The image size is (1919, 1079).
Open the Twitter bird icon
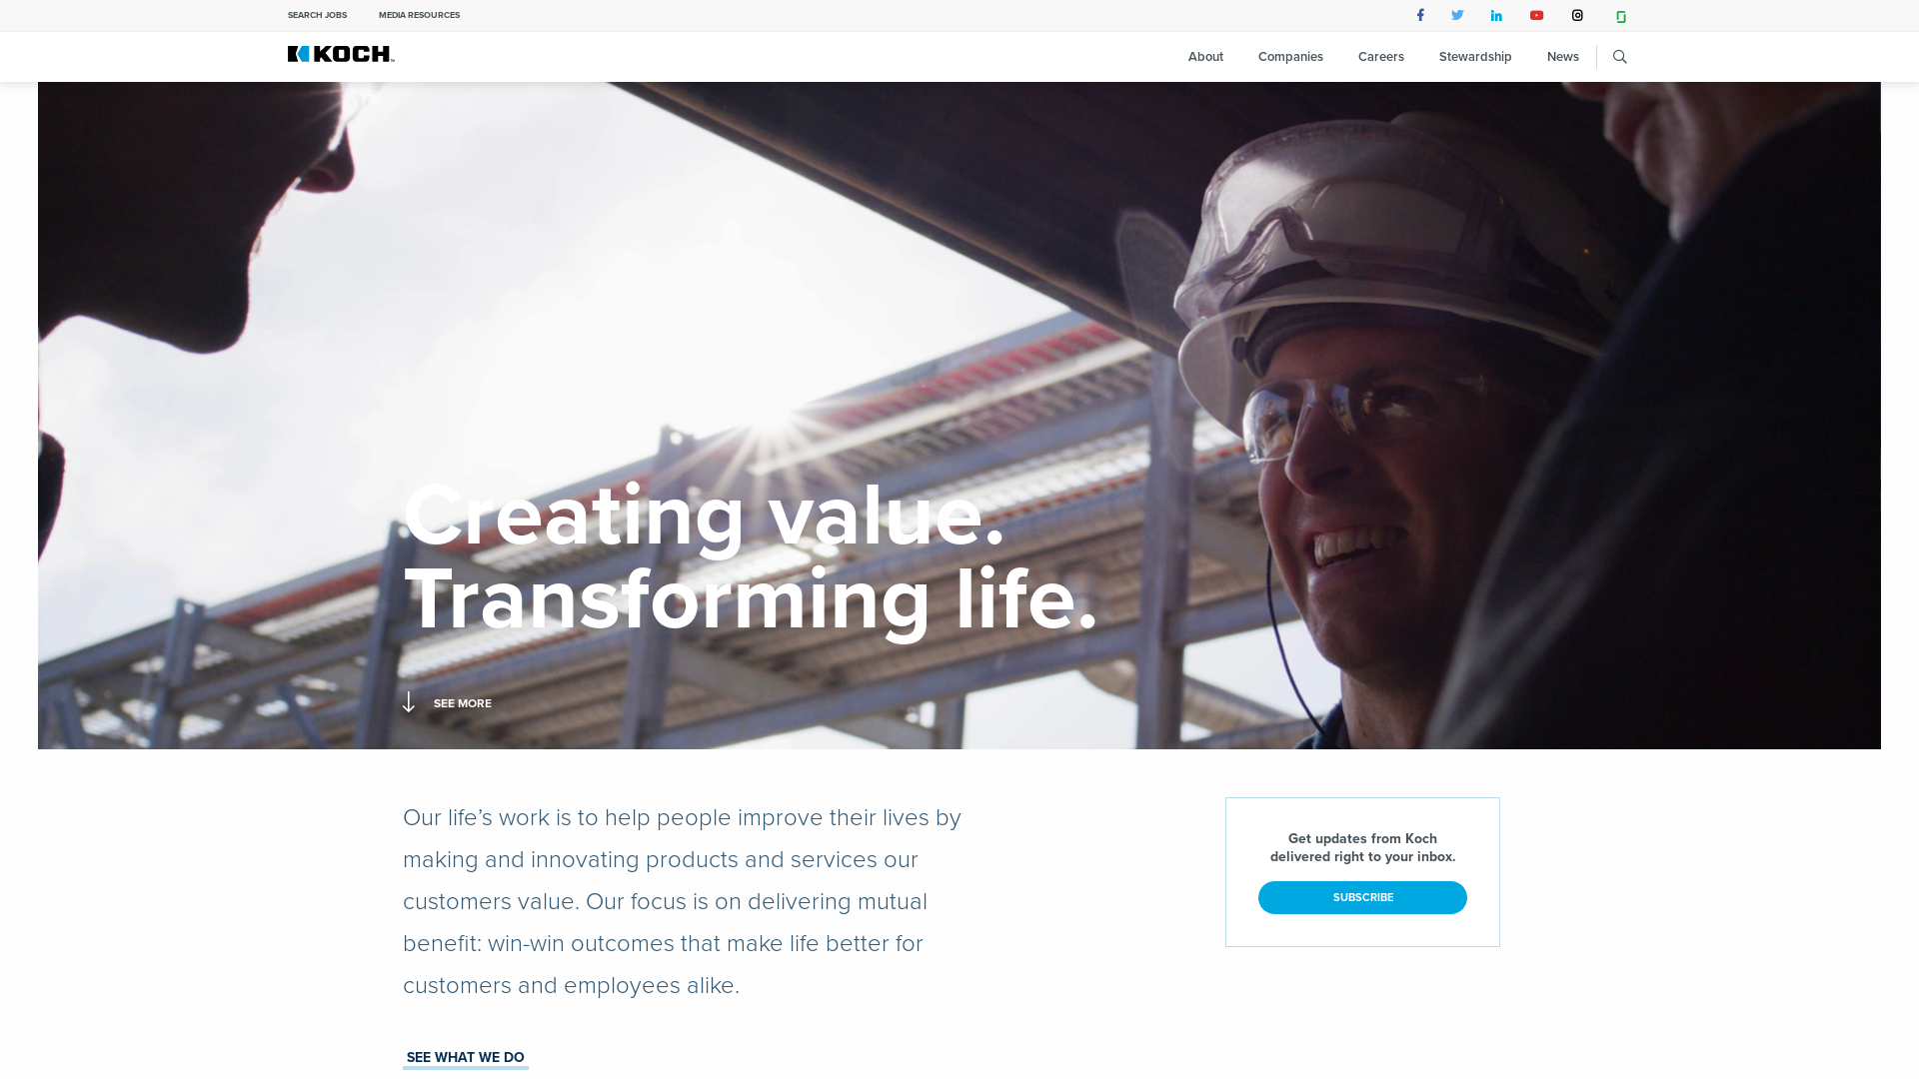tap(1457, 15)
